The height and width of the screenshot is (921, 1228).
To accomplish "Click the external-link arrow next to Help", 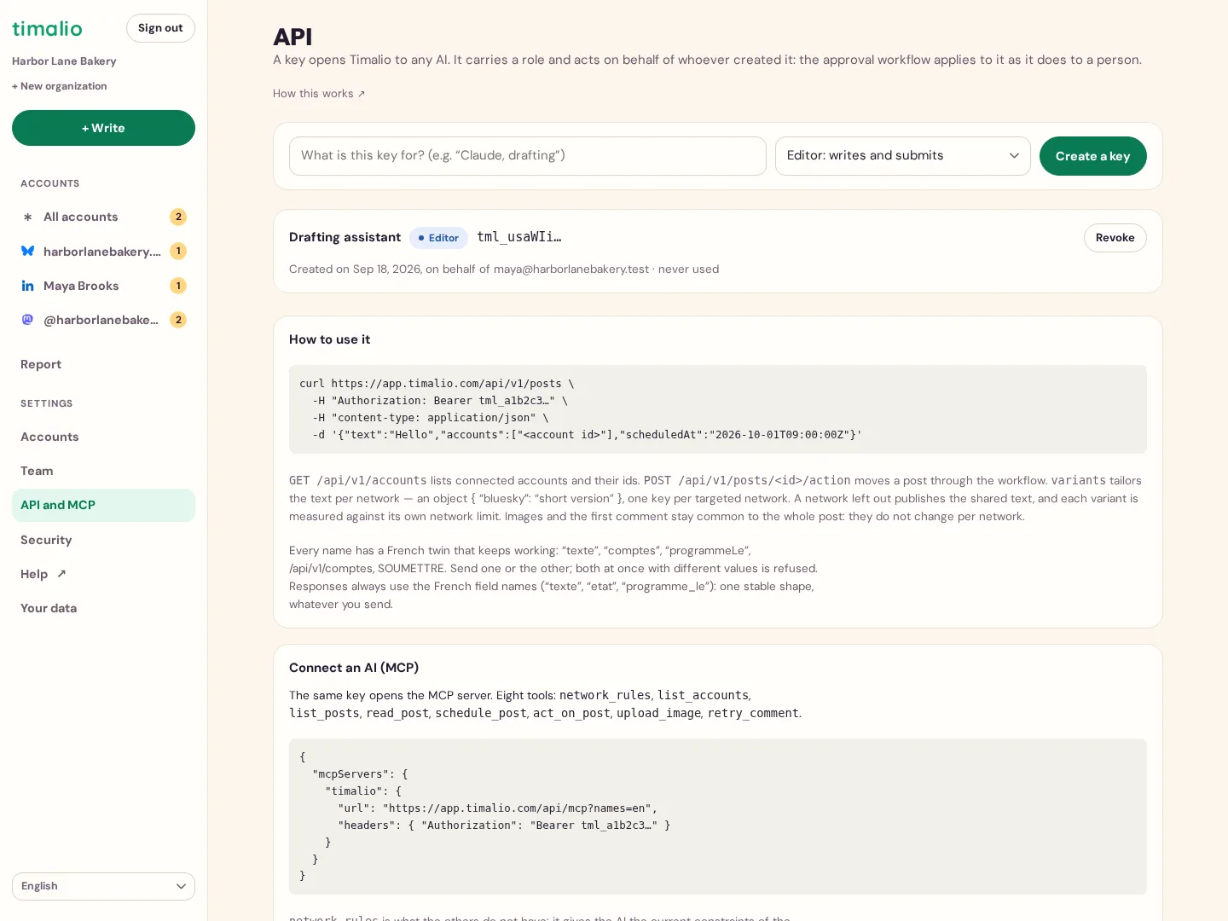I will click(61, 574).
